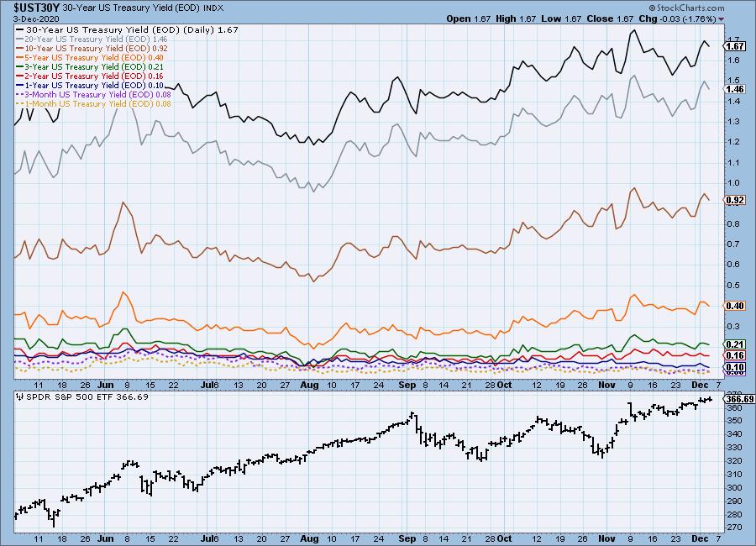
Task: Click the 0.7 gridline label on yield axis
Action: pyautogui.click(x=734, y=244)
